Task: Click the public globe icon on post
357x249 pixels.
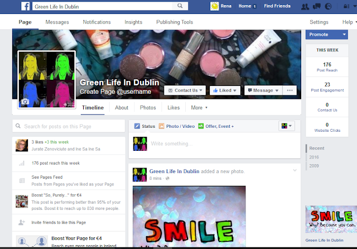Action: coord(167,179)
